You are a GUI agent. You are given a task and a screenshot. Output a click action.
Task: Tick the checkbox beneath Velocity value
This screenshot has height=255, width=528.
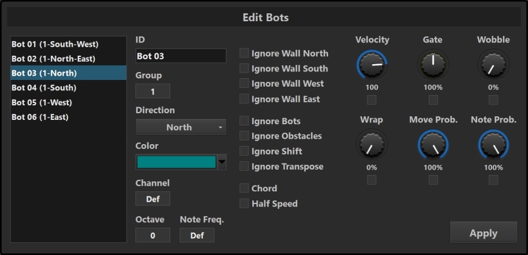[x=372, y=100]
